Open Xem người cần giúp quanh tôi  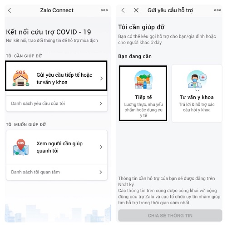pos(57,147)
